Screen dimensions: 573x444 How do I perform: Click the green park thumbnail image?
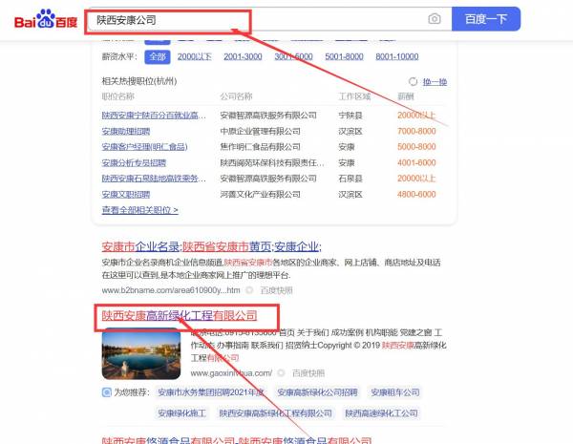[143, 353]
